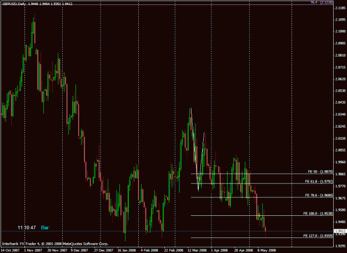Click price scale value 2.0055
347x253 pixels.
click(x=340, y=150)
